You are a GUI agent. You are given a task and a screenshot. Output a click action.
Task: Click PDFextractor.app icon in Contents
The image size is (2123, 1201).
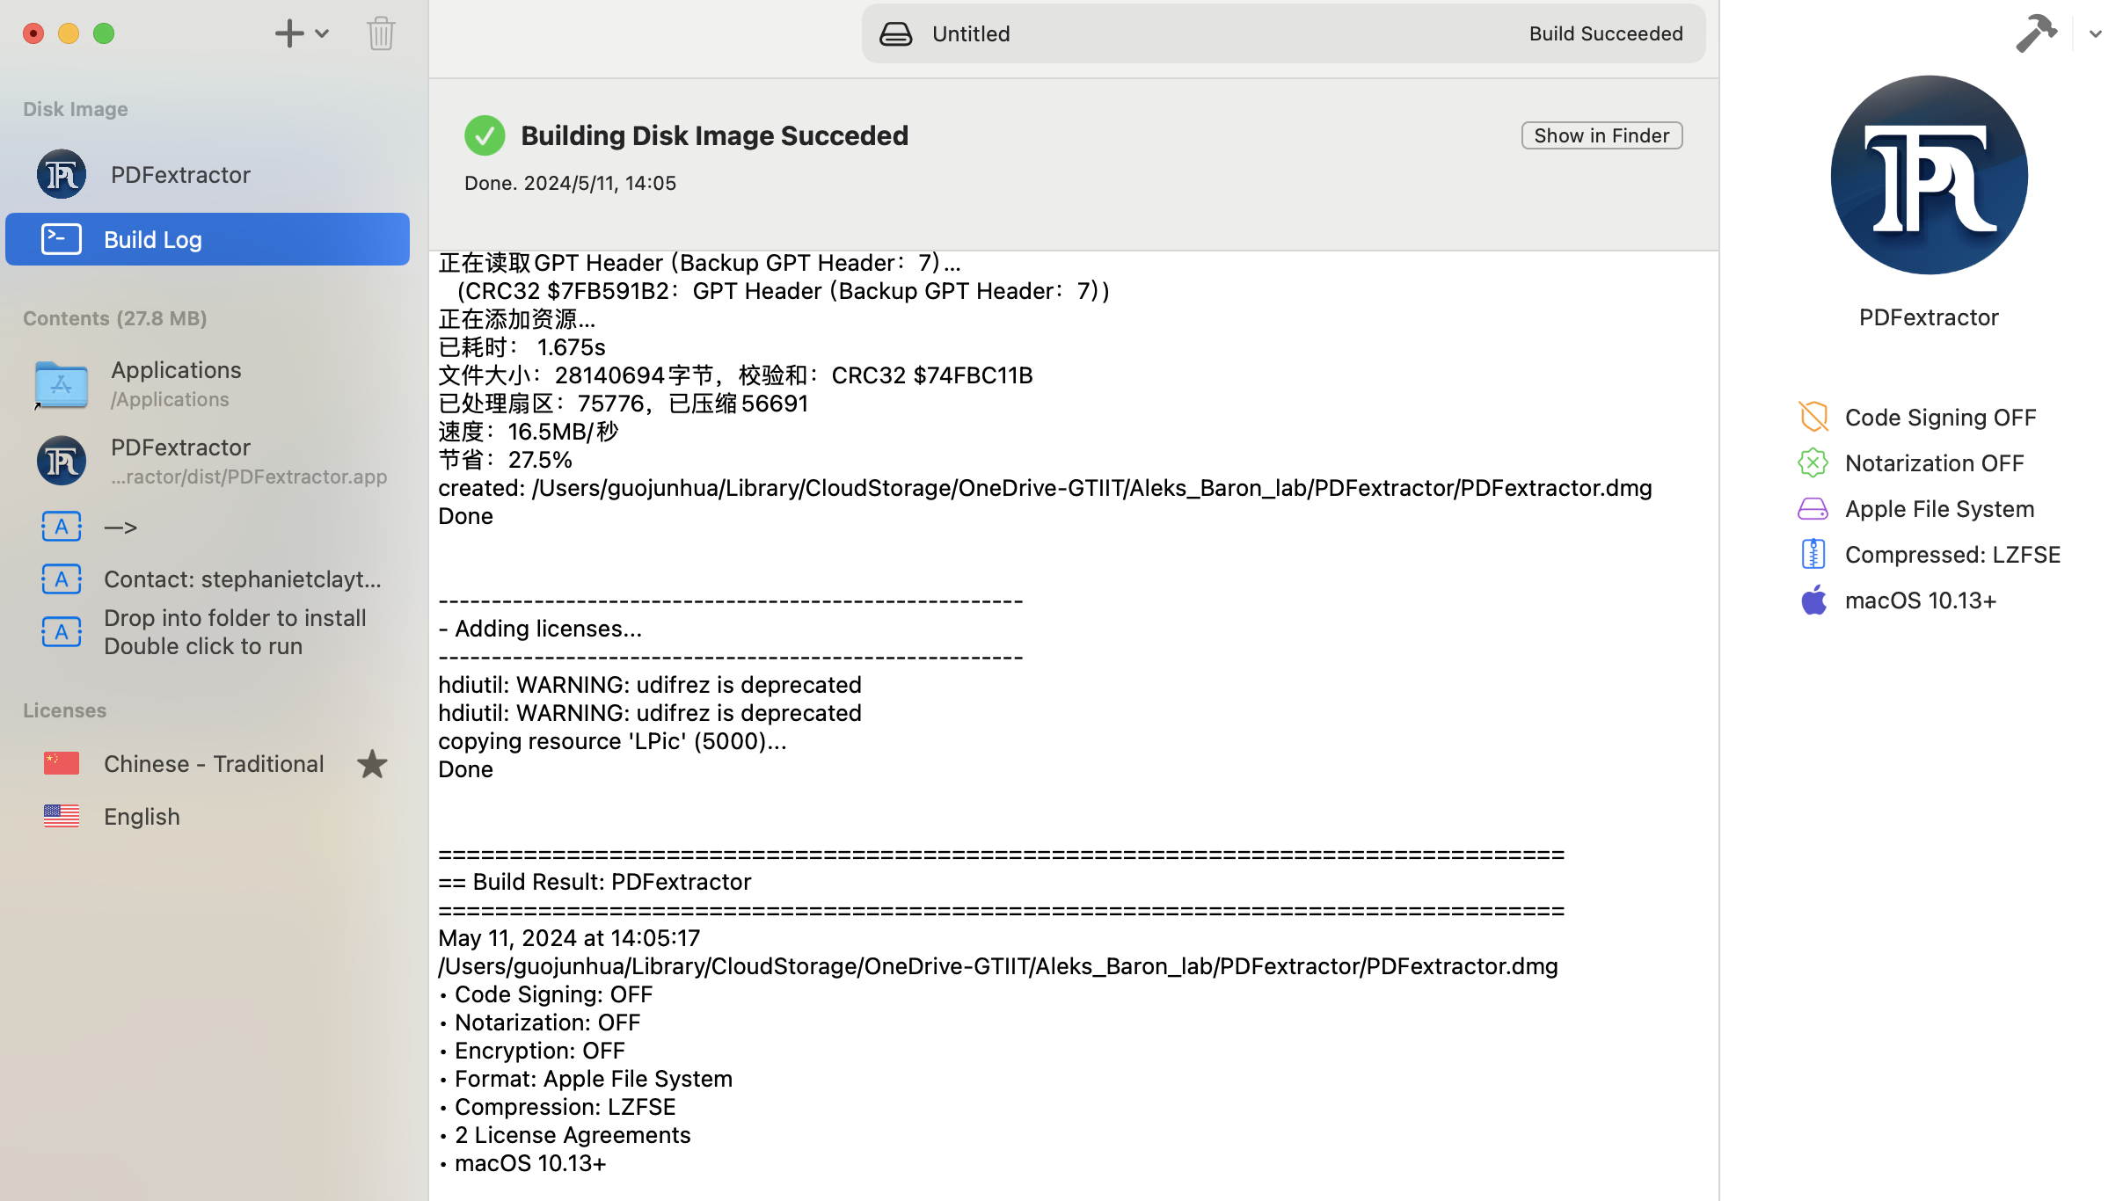[62, 461]
